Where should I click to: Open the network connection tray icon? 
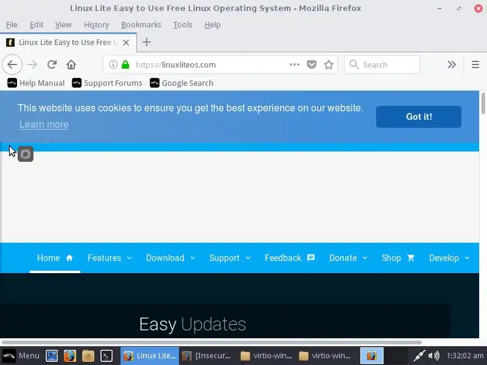pyautogui.click(x=418, y=356)
